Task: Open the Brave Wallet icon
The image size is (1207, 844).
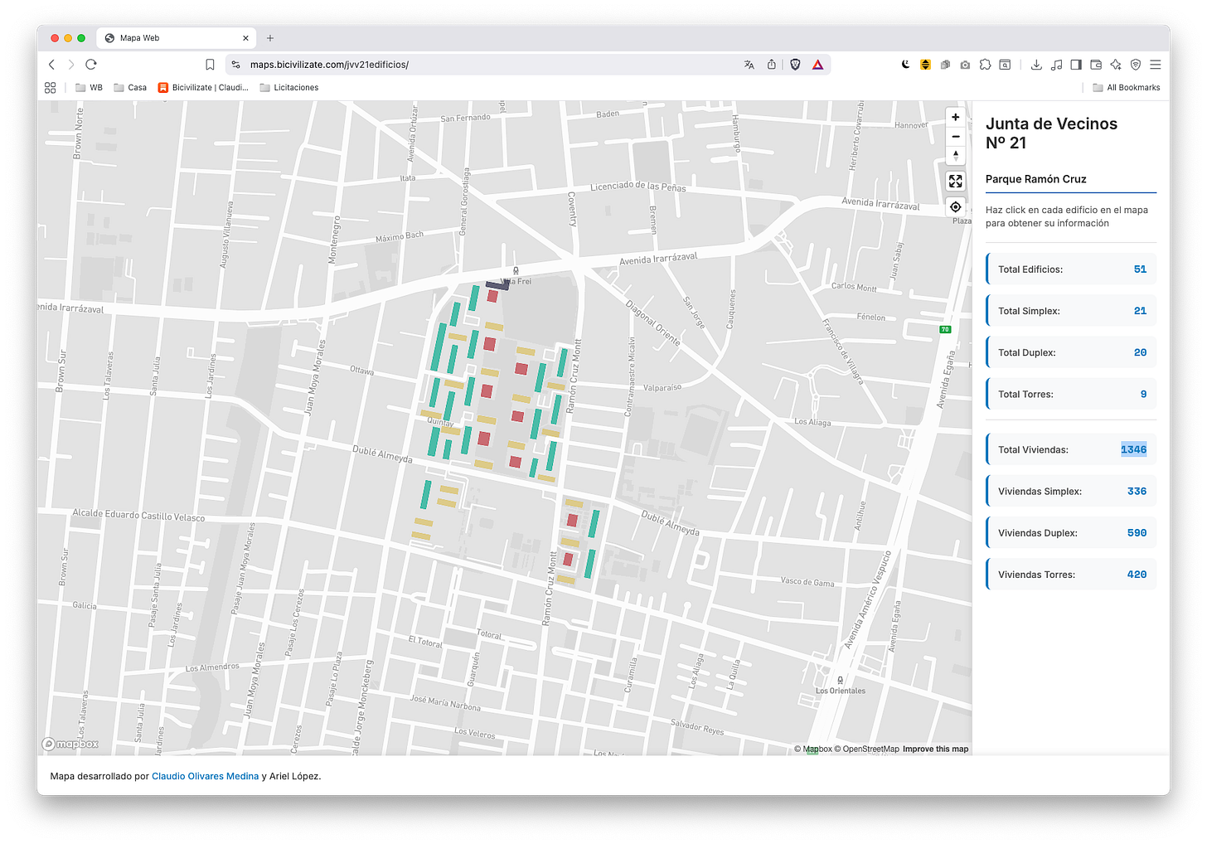Action: [1096, 65]
